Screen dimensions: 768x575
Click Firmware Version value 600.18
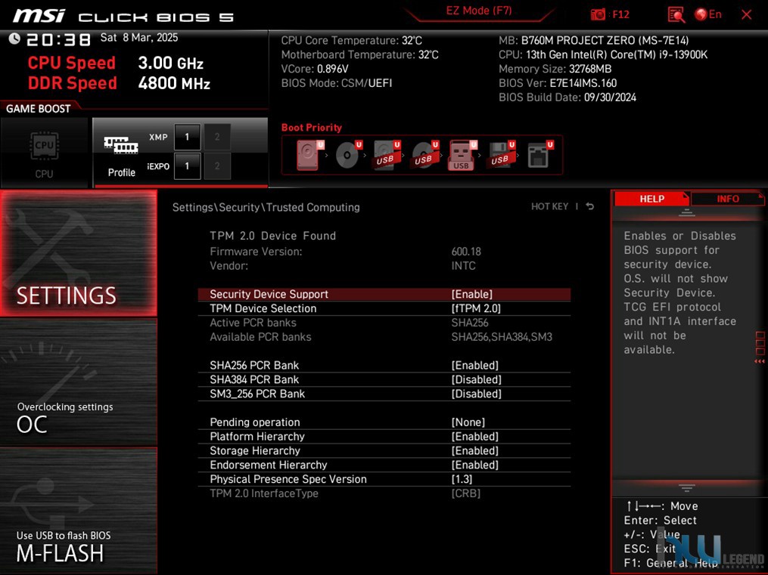[x=466, y=252]
